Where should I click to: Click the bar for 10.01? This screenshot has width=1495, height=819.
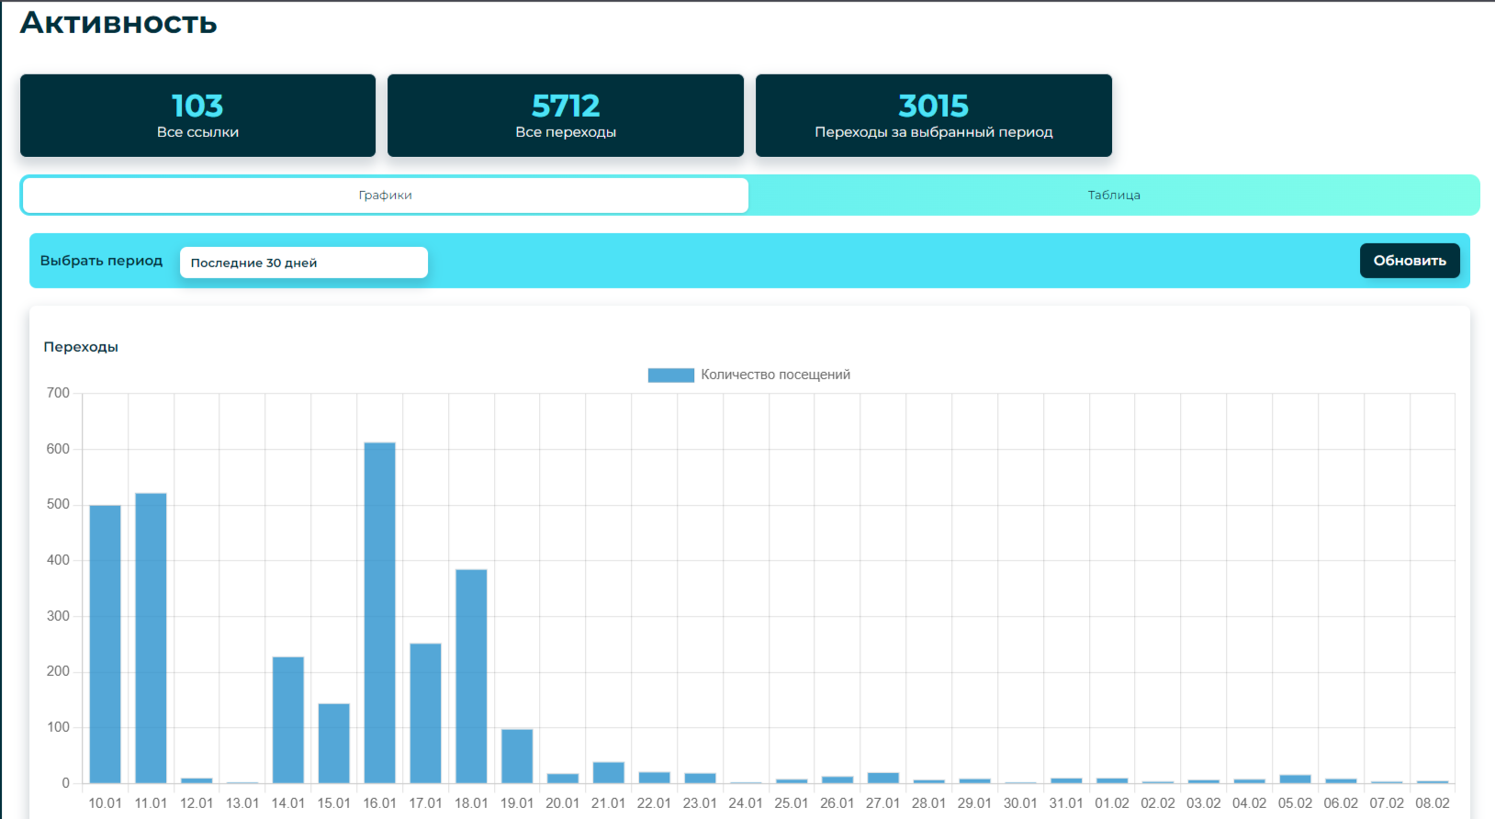[106, 644]
